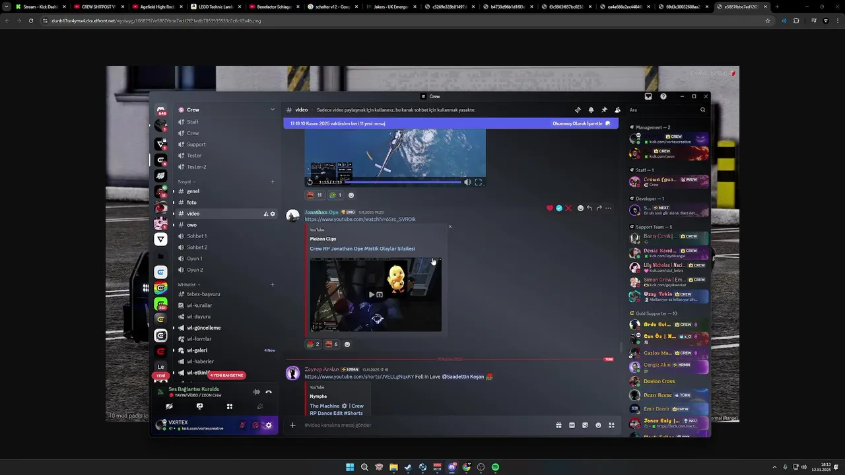This screenshot has height=475, width=845.
Task: Click Okunmuş Olarak İşaretle button
Action: (581, 123)
